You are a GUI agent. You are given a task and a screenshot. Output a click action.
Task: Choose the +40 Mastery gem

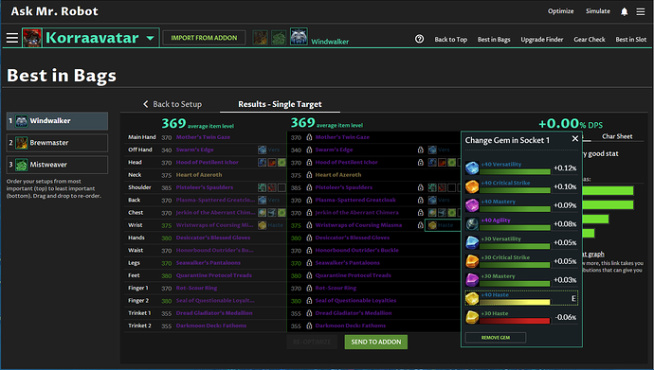point(521,205)
